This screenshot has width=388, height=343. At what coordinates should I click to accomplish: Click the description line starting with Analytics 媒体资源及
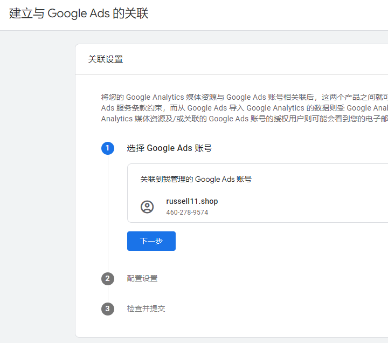pos(242,119)
